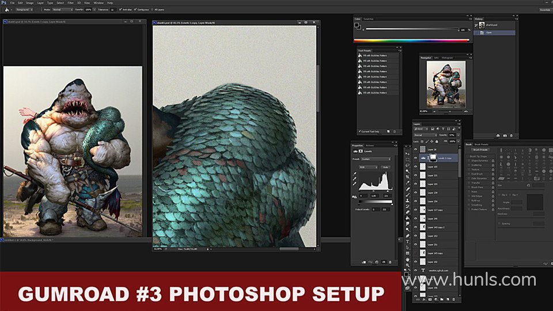Click the black point eyedropper in Levels
This screenshot has height=311, width=553.
[x=354, y=173]
